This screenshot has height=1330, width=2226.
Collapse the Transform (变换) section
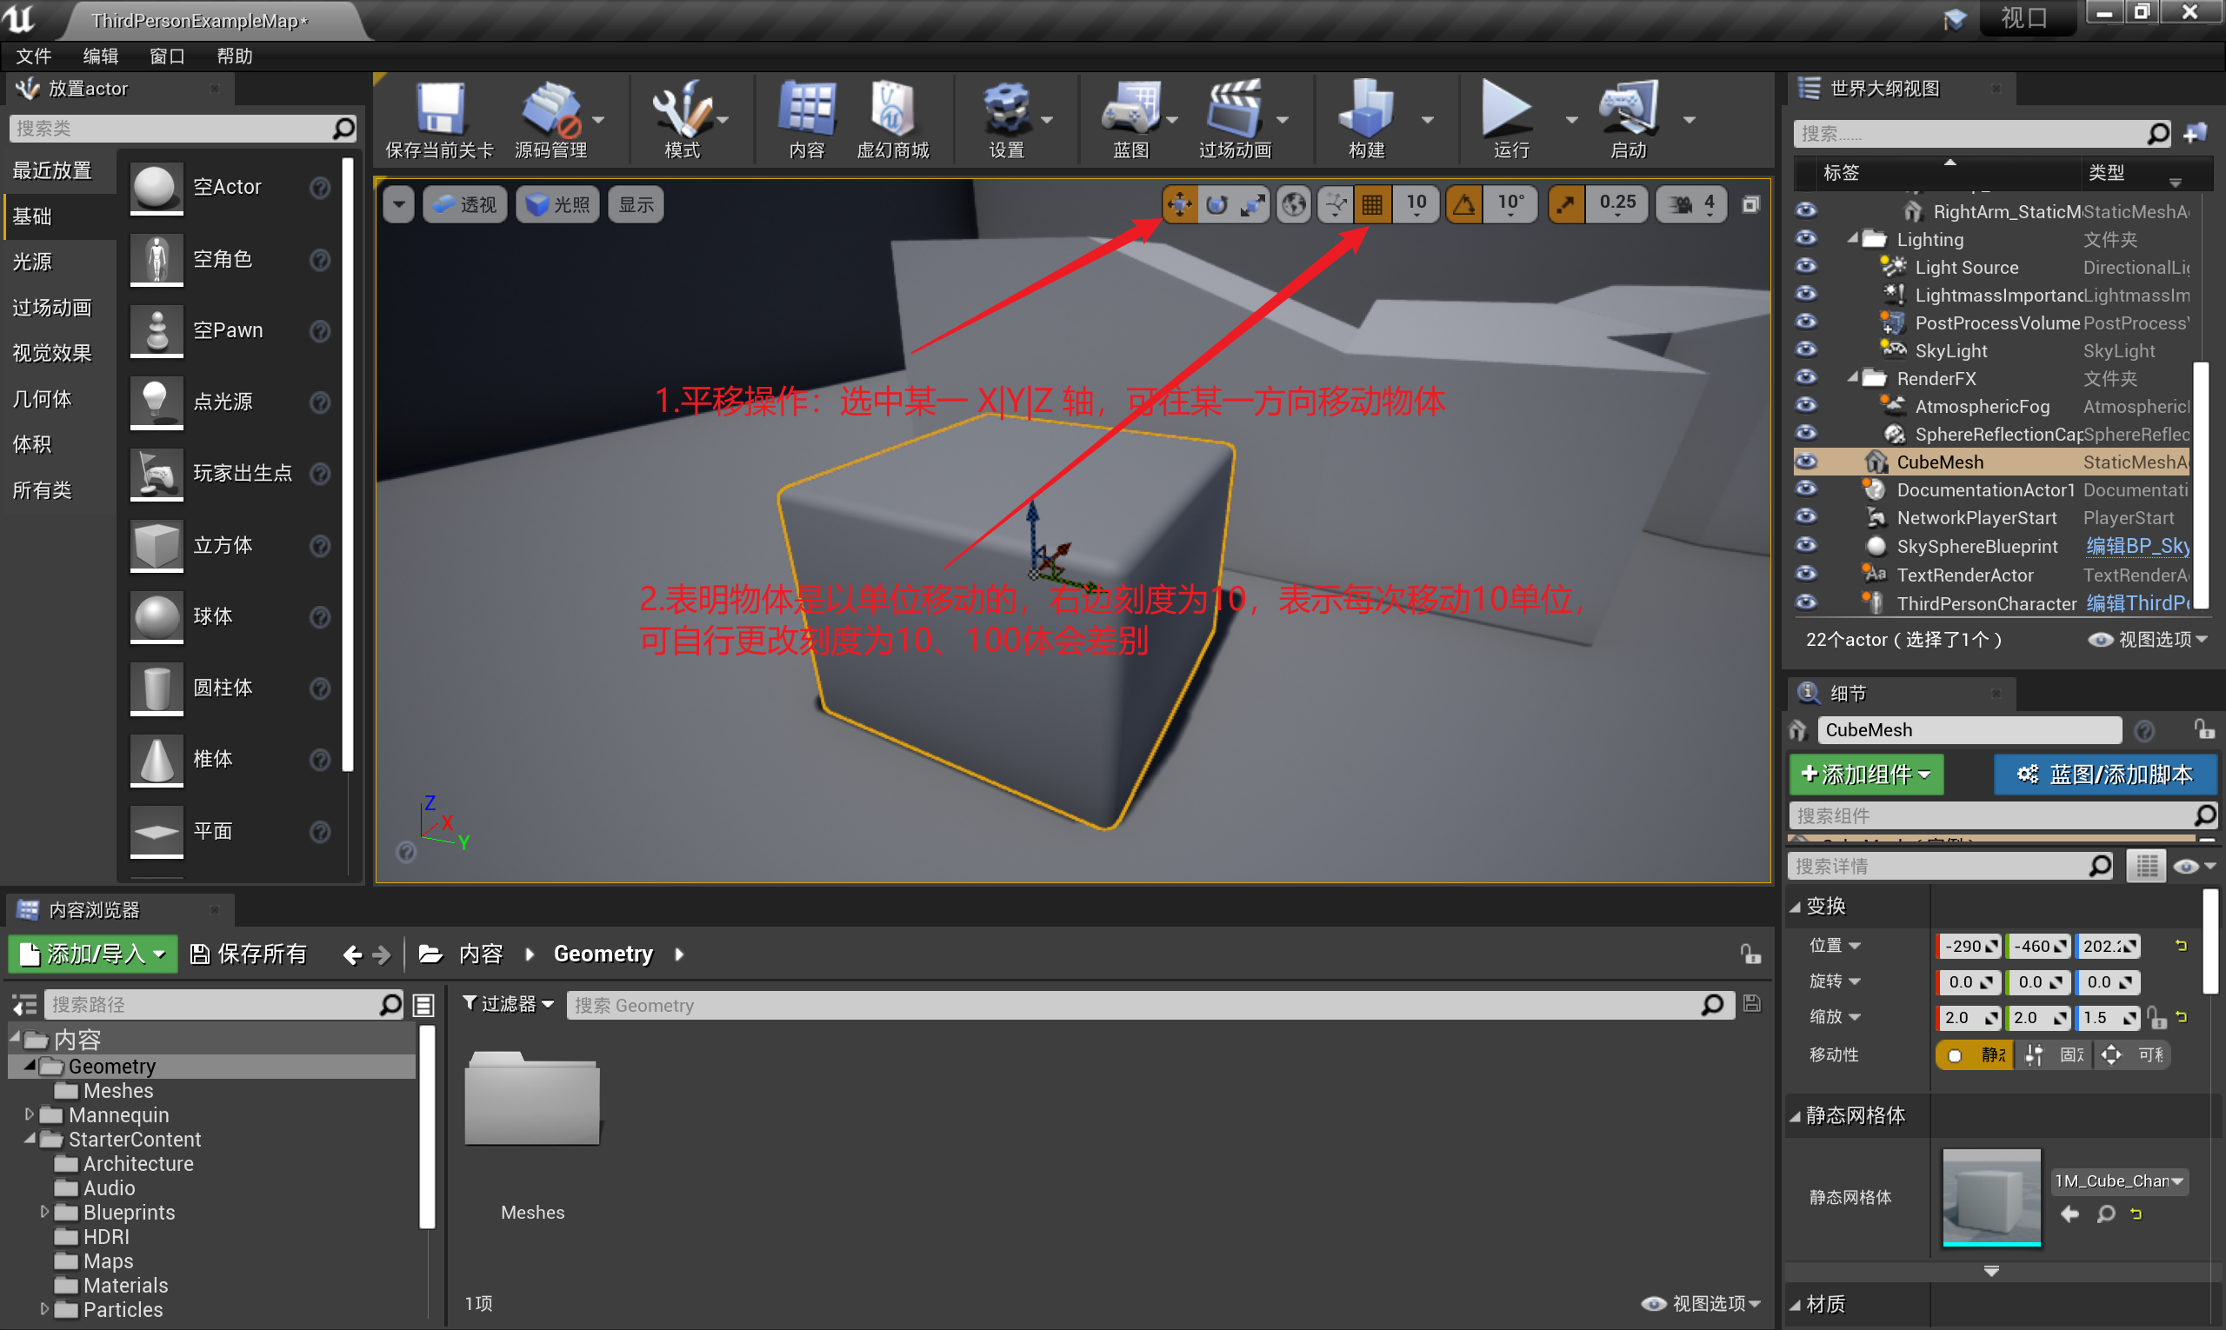click(x=1796, y=907)
